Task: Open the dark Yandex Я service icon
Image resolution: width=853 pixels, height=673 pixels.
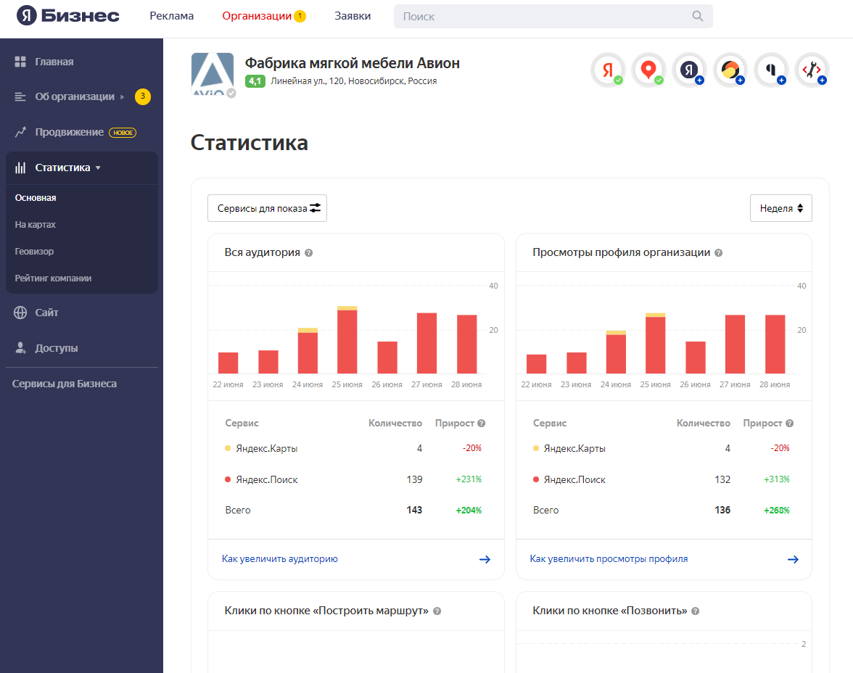Action: point(689,70)
